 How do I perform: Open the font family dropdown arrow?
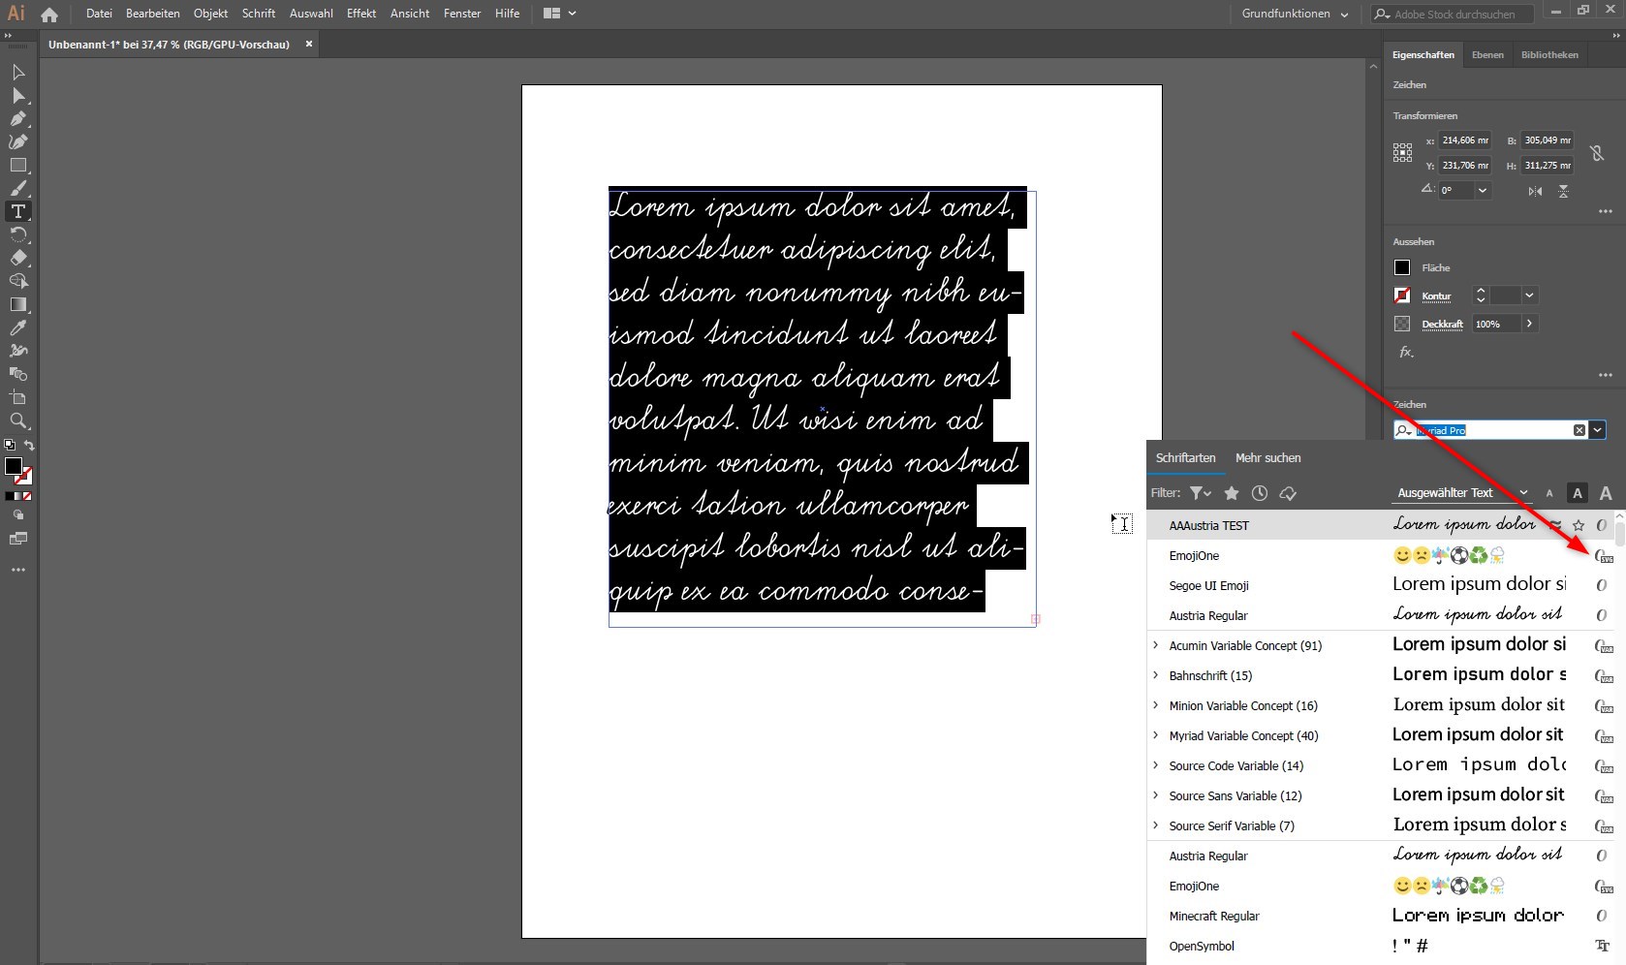coord(1597,430)
